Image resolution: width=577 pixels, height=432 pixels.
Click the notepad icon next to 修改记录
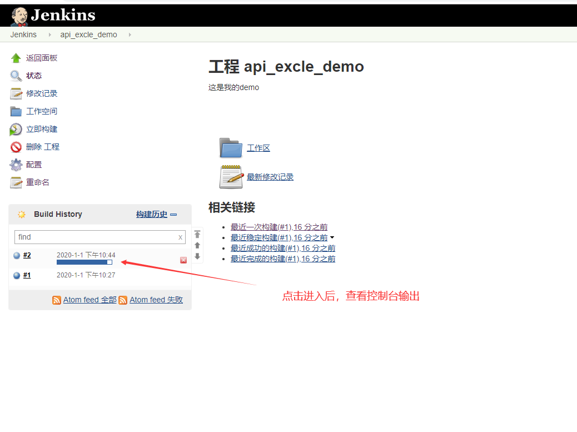click(16, 93)
